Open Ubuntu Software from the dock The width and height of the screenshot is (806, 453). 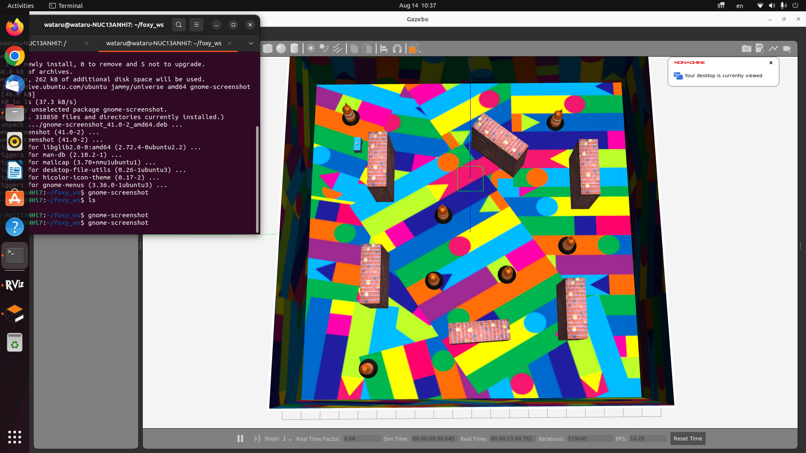pyautogui.click(x=15, y=198)
